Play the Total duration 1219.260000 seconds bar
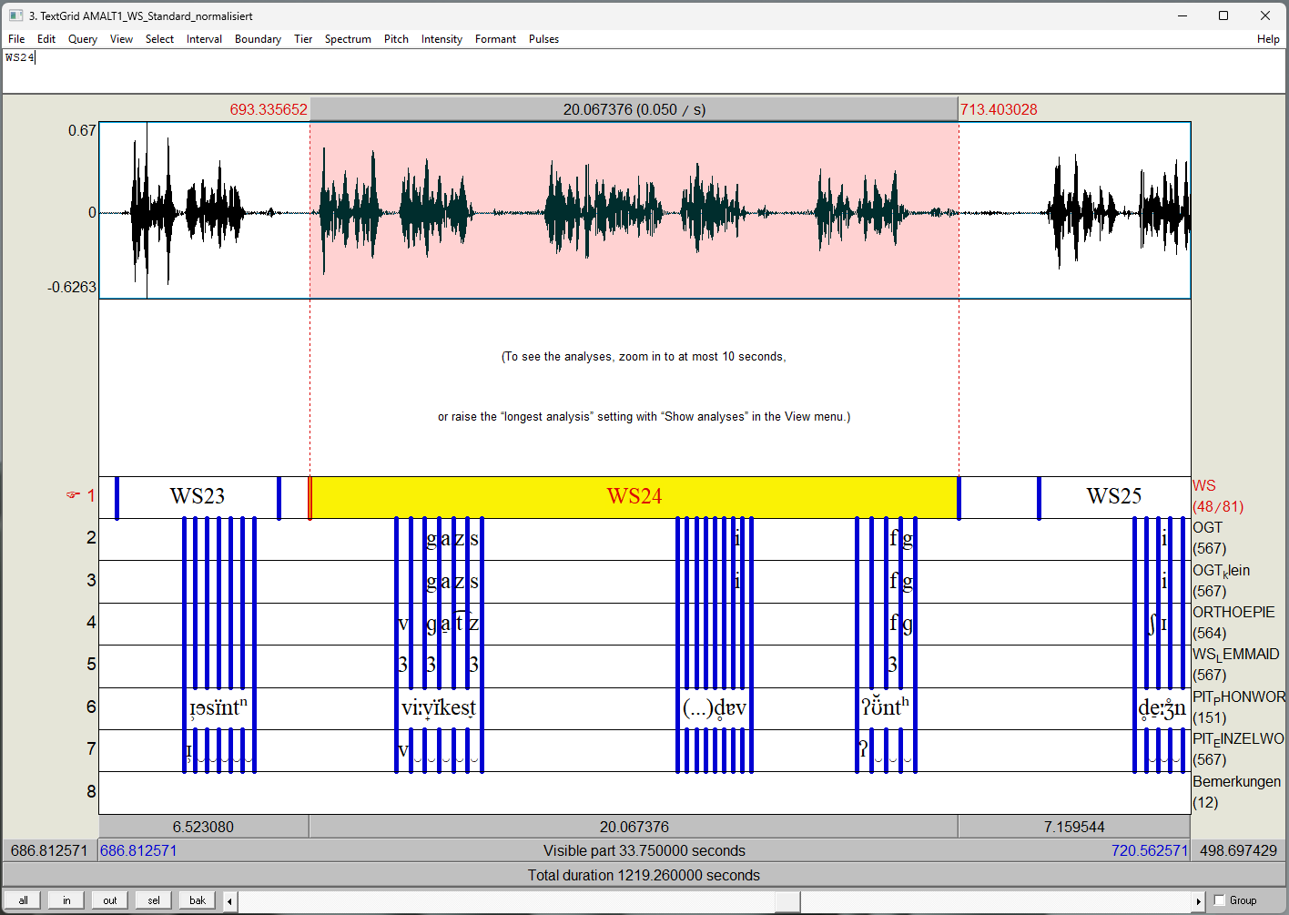This screenshot has height=915, width=1289. (x=644, y=875)
